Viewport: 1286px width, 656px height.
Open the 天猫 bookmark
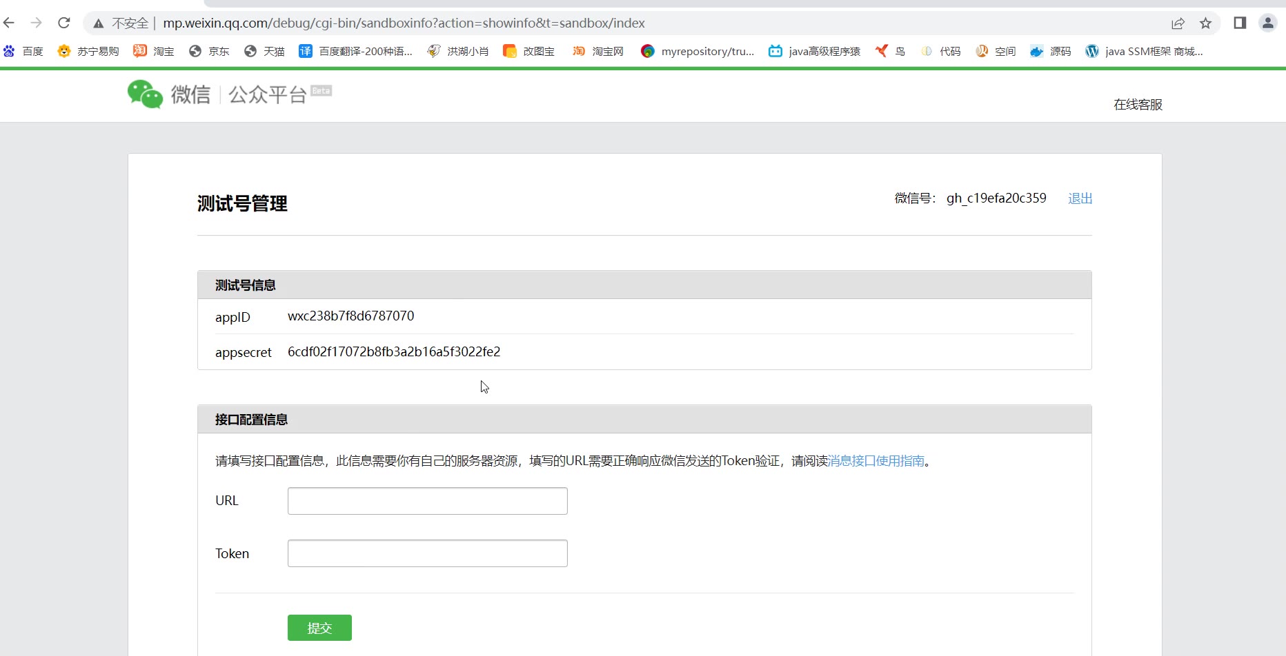coord(264,51)
